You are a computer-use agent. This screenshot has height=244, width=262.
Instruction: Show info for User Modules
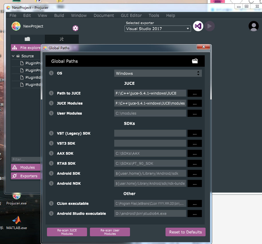tap(51, 113)
